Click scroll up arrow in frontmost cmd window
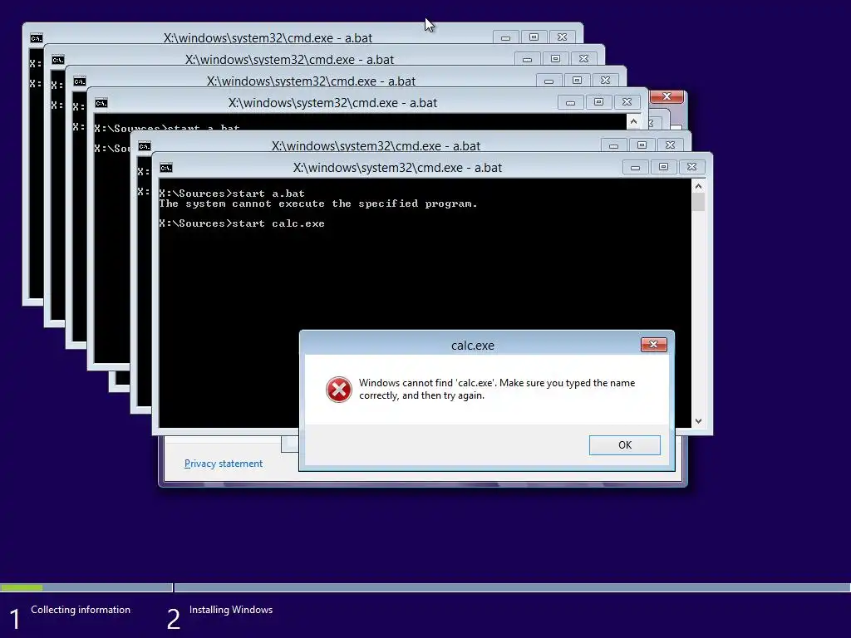The height and width of the screenshot is (638, 851). pyautogui.click(x=698, y=187)
